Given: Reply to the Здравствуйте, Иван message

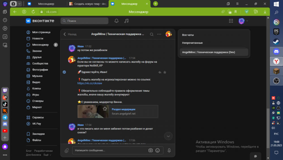Looking at the screenshot, I should click(160, 72).
